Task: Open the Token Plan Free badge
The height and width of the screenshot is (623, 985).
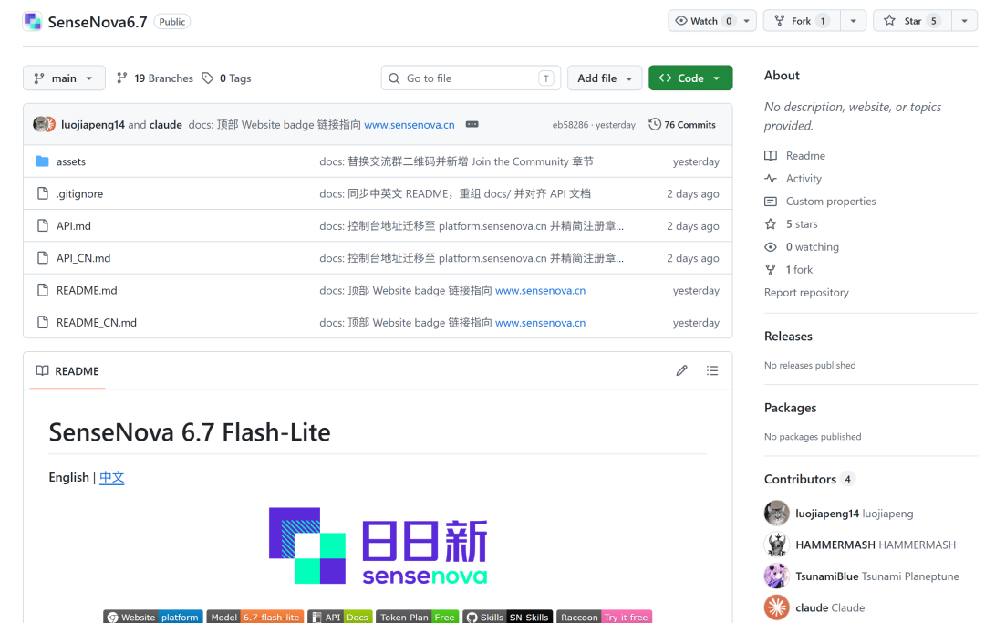Action: (417, 617)
